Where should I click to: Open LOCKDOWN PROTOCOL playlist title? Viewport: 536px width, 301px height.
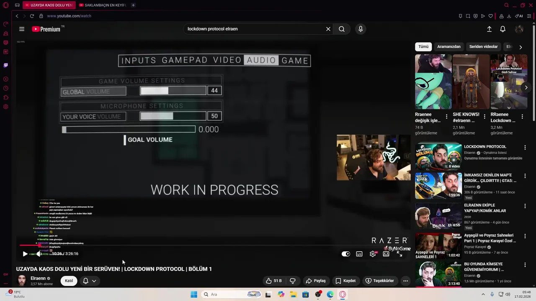(485, 147)
